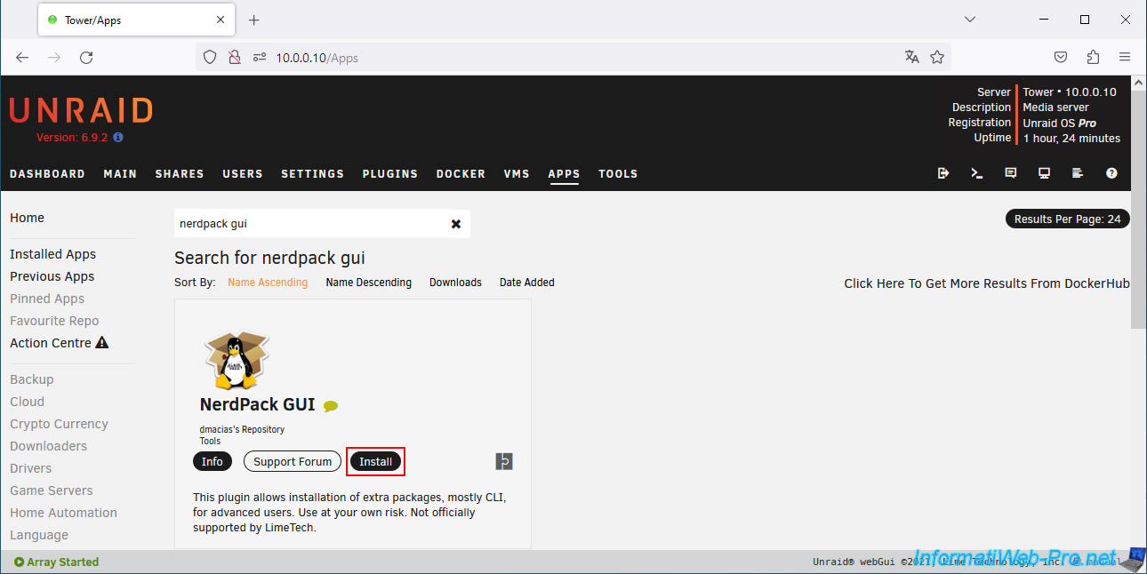
Task: Click the insecure connection padlock icon
Action: (x=235, y=57)
